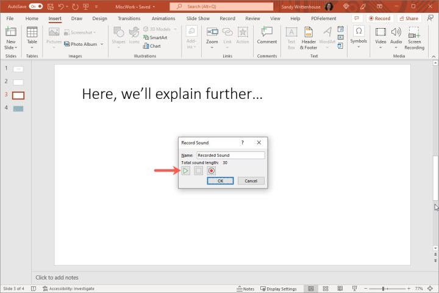Switch to the Animations tab
Screen dimensions: 439x293
click(x=163, y=18)
